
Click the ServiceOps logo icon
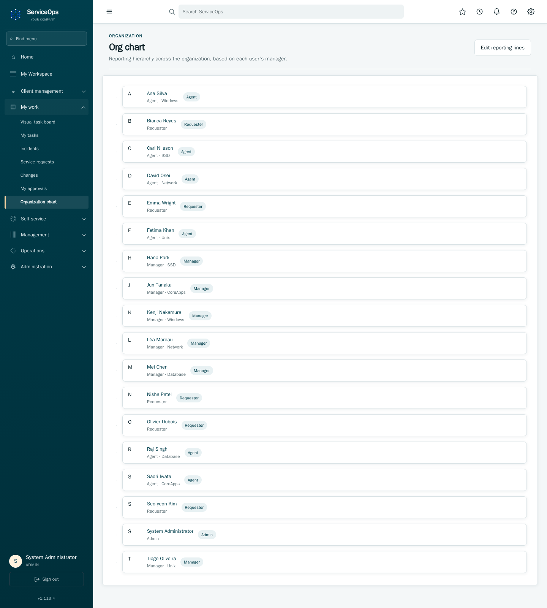[x=16, y=15]
